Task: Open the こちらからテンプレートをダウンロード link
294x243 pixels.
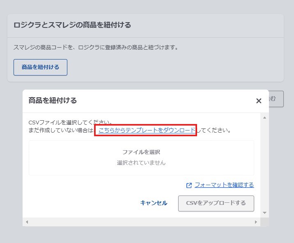Action: [x=147, y=130]
